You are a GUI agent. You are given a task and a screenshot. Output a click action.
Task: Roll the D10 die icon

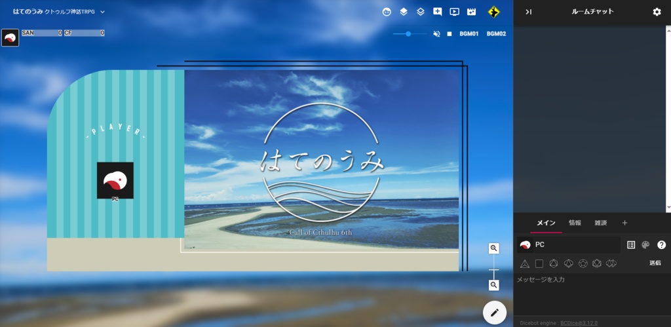coord(568,263)
